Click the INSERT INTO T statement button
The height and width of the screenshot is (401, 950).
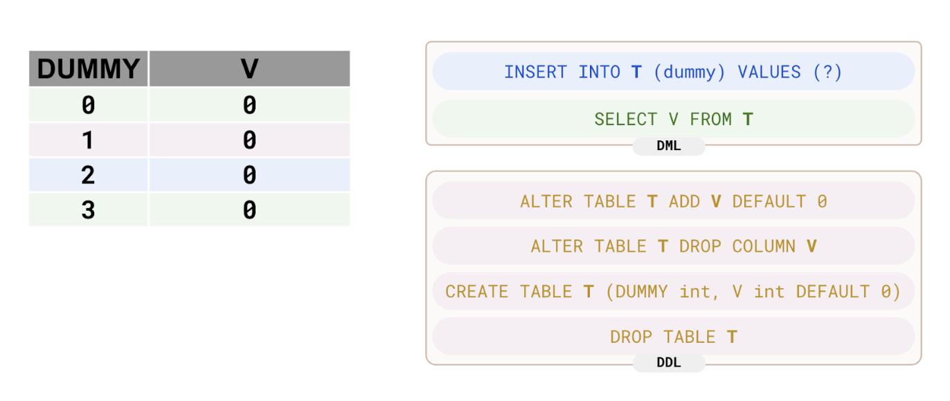[x=672, y=72]
